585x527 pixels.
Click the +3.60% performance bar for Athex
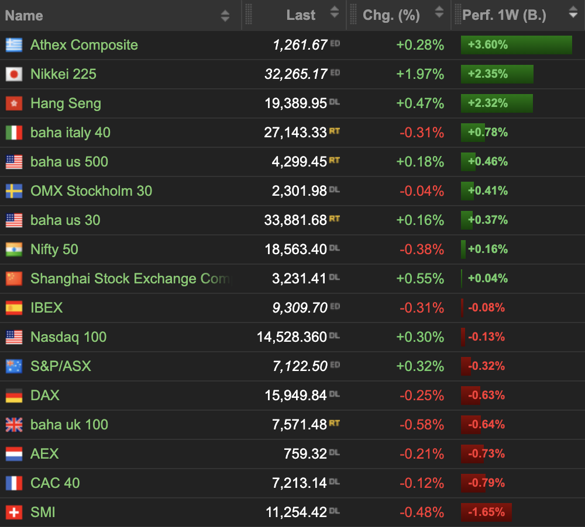(517, 45)
